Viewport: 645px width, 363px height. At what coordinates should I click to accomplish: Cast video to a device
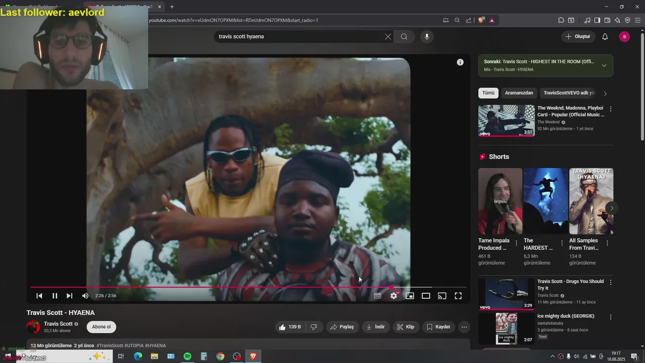pos(442,296)
